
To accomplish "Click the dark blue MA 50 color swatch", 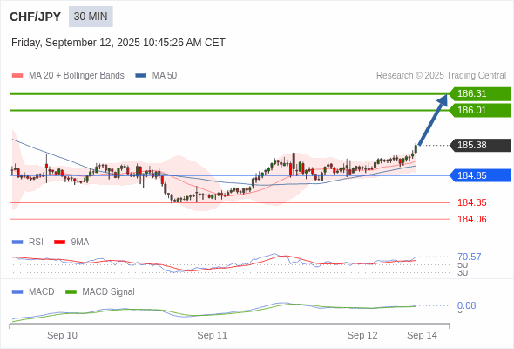I will (x=141, y=76).
